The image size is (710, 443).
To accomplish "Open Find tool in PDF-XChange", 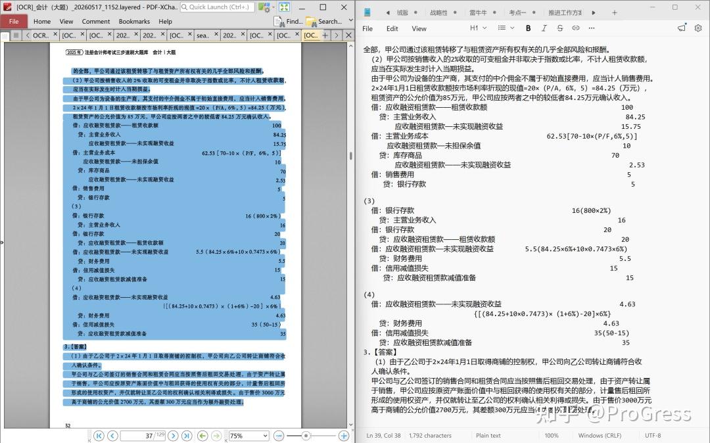I will [x=288, y=21].
